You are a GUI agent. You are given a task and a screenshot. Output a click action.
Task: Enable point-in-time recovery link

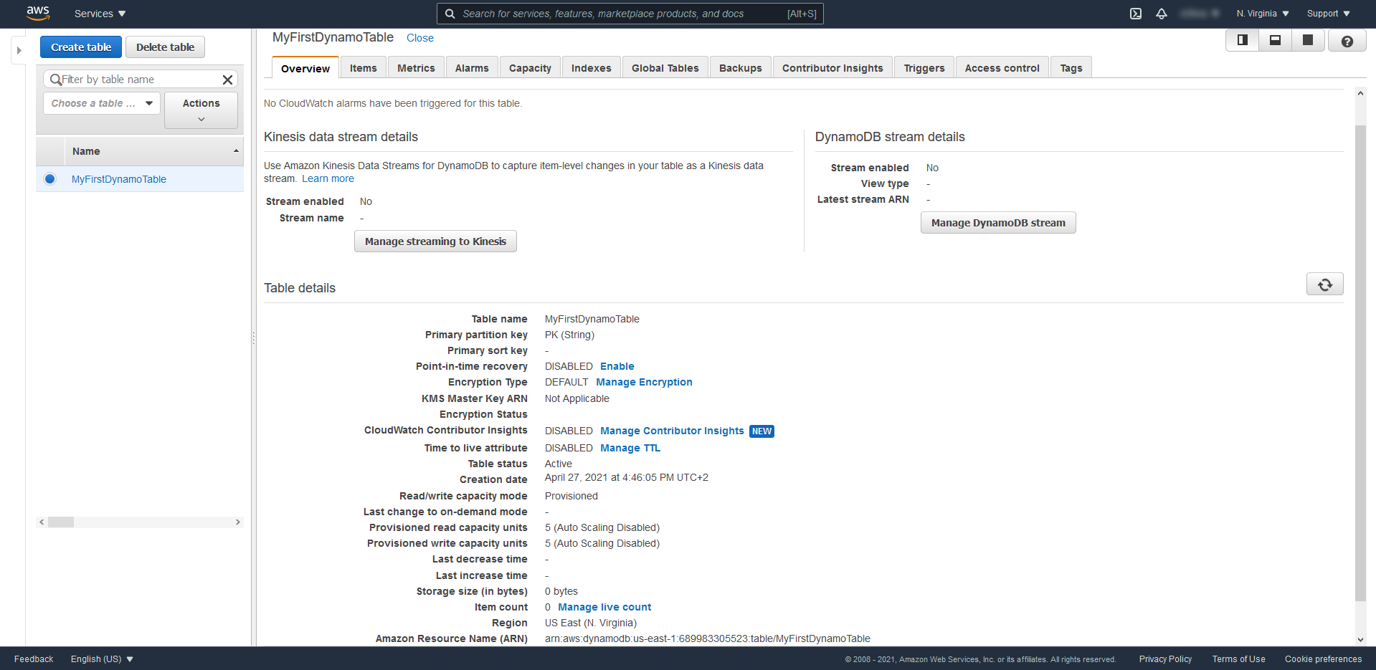[617, 366]
